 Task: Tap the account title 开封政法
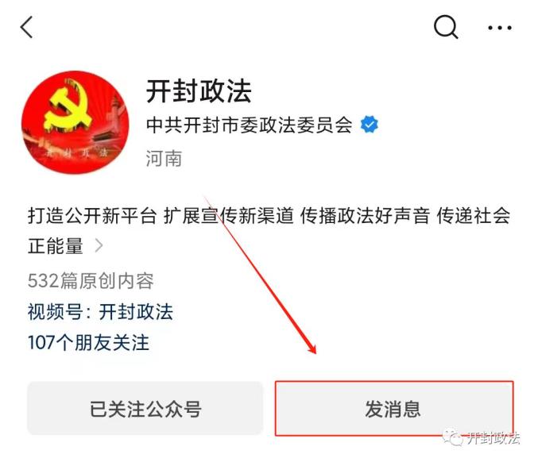tap(199, 91)
